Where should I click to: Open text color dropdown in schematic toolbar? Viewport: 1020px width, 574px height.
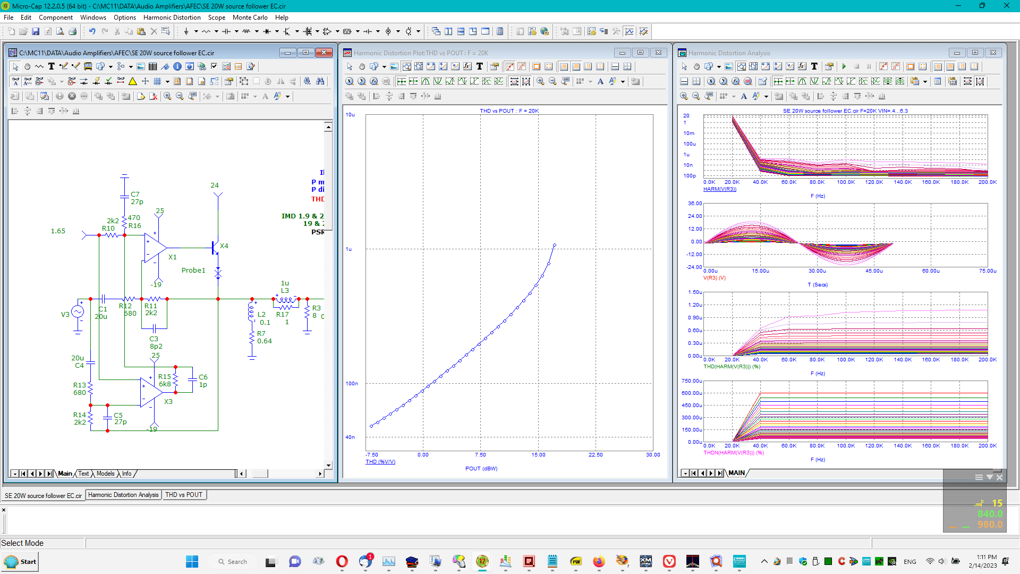tap(288, 96)
